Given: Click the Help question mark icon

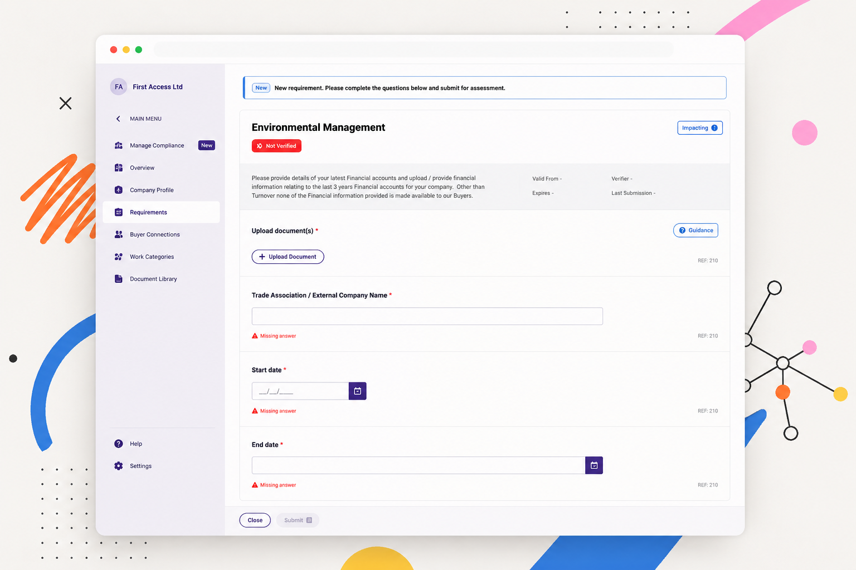Looking at the screenshot, I should point(119,444).
